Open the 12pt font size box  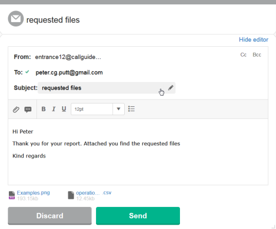92,109
